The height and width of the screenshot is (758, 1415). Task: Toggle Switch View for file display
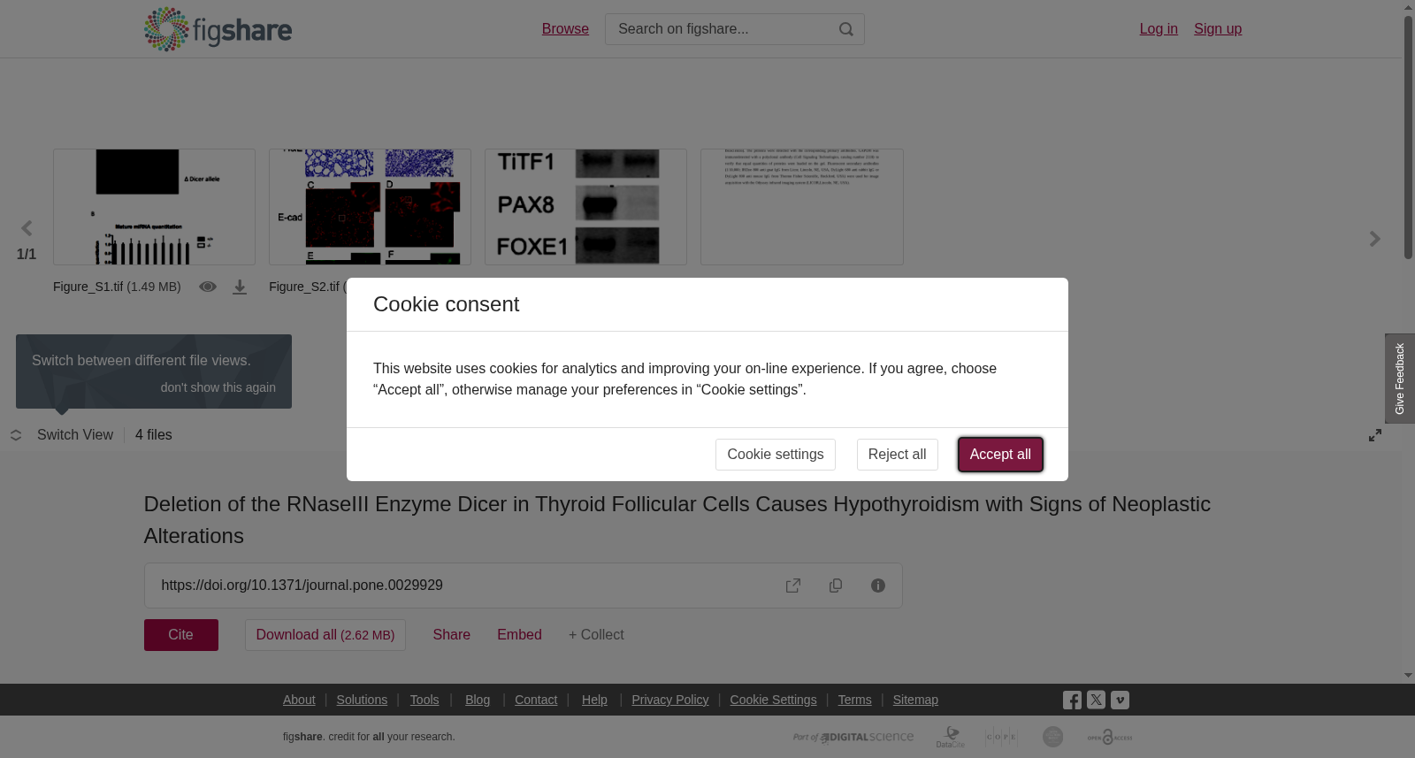62,435
